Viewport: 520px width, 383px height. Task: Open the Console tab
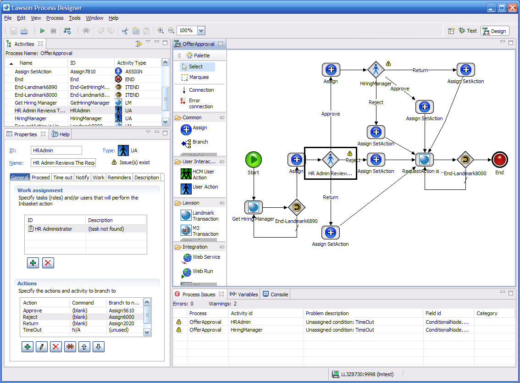[x=275, y=294]
